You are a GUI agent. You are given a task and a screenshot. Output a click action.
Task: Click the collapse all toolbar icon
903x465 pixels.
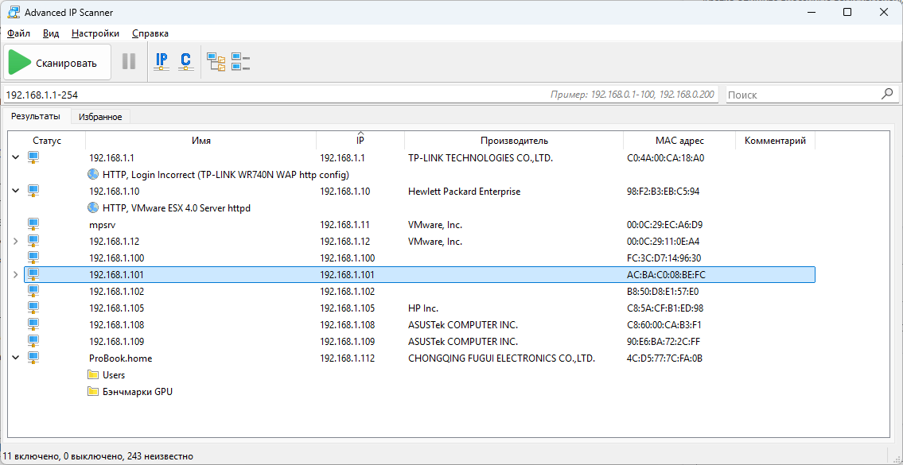[240, 61]
